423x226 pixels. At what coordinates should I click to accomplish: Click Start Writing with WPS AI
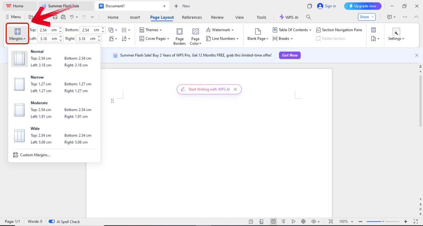(x=209, y=89)
